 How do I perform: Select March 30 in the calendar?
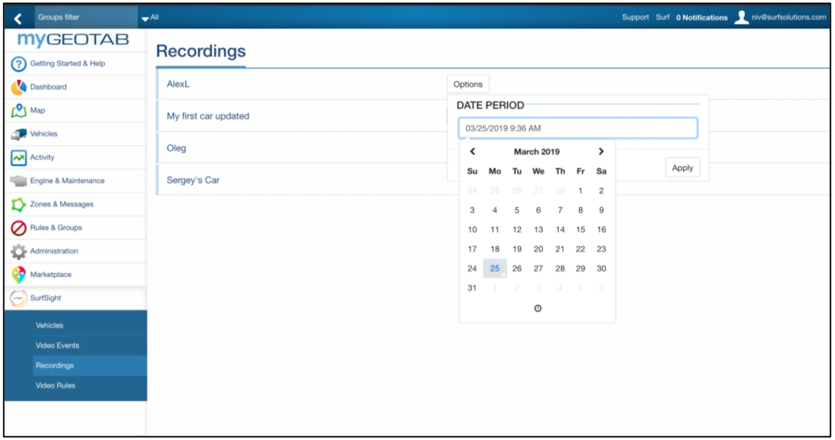pyautogui.click(x=601, y=268)
